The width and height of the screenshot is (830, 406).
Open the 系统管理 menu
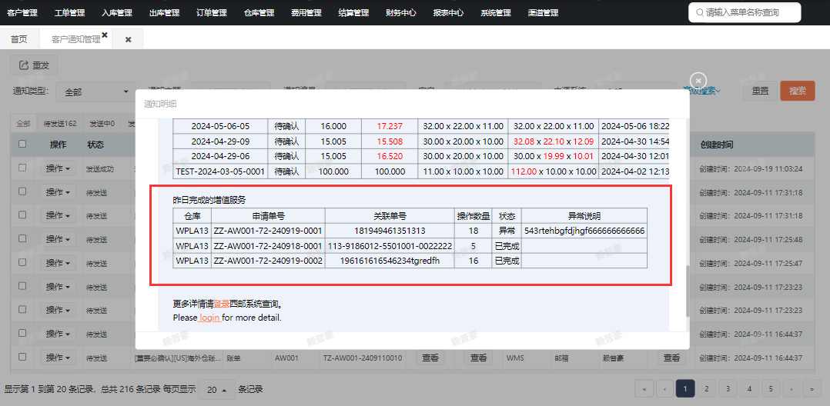pyautogui.click(x=496, y=12)
